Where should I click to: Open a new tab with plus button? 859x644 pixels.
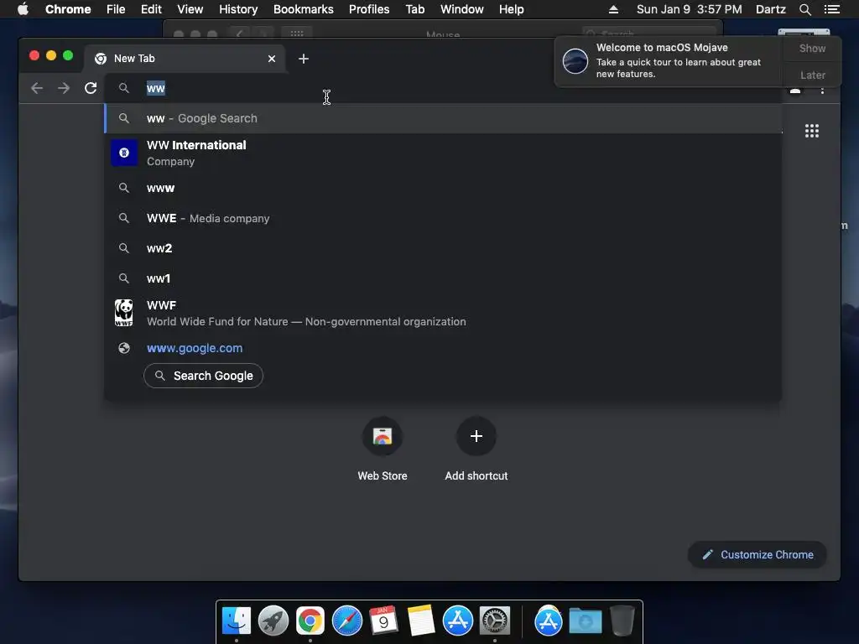click(x=304, y=59)
